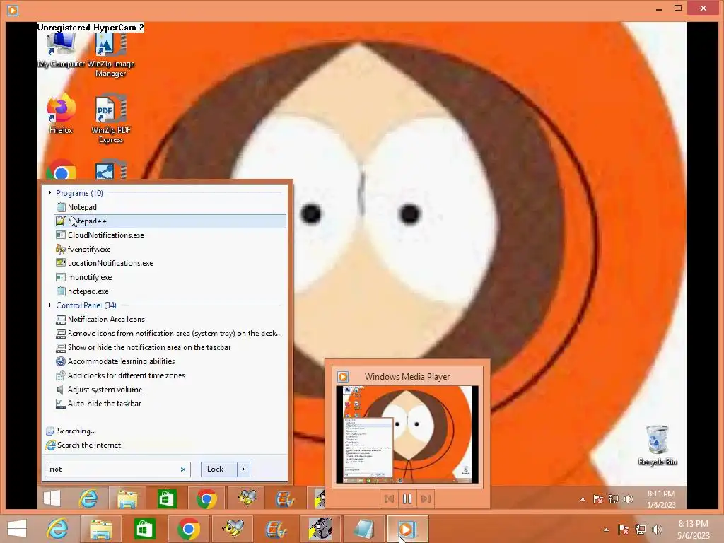Open File Explorer from the bottom Windows taskbar
Screen dimensions: 724x543
pos(100,529)
